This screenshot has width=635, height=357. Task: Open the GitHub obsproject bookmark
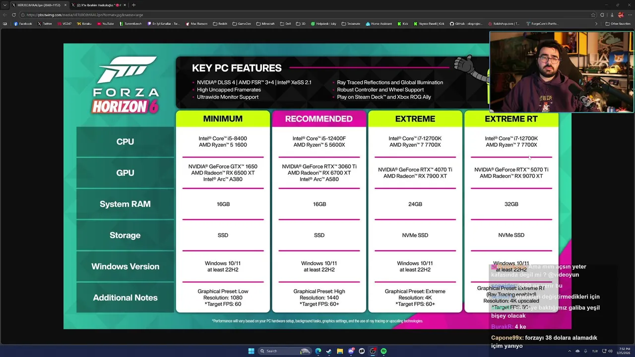pos(466,23)
